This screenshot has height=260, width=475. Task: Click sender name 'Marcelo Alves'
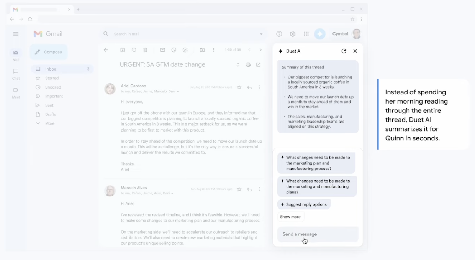134,188
